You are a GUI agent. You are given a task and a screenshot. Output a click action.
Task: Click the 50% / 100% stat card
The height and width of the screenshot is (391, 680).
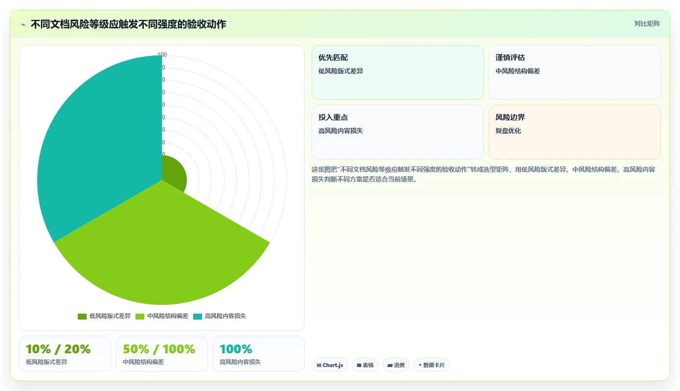pyautogui.click(x=162, y=354)
